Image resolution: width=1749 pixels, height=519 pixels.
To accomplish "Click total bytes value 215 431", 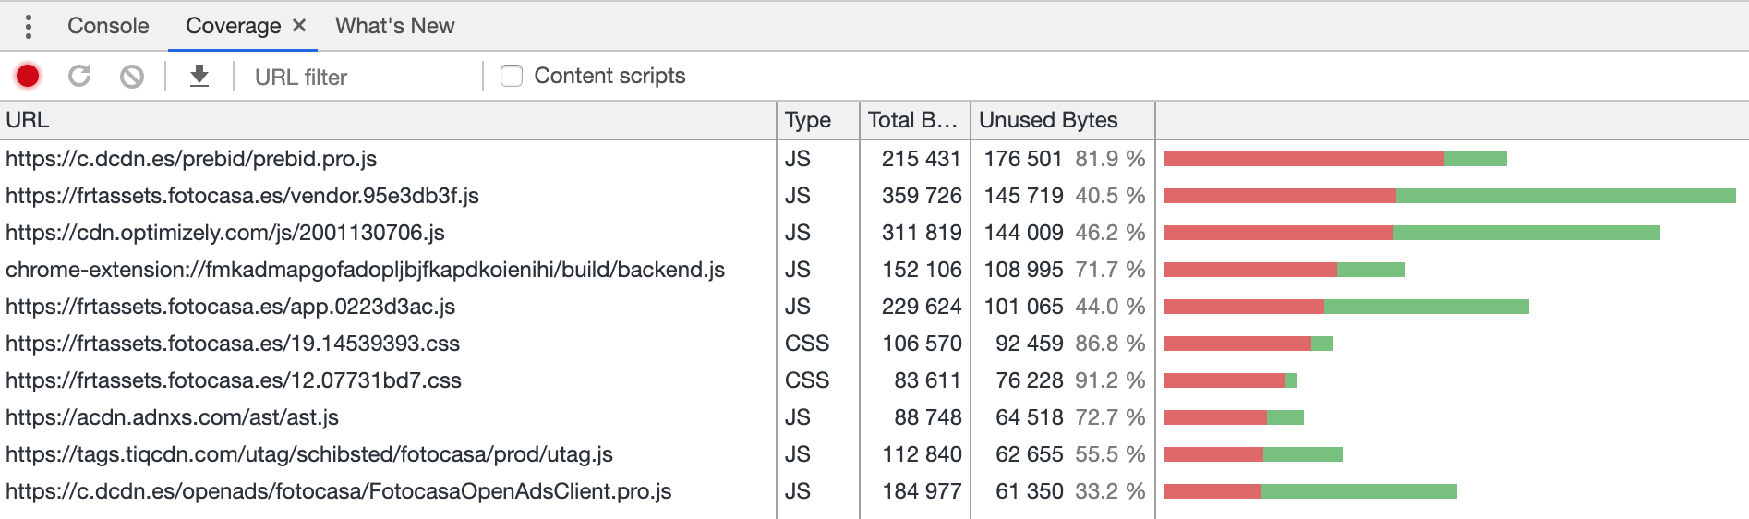I will [922, 159].
